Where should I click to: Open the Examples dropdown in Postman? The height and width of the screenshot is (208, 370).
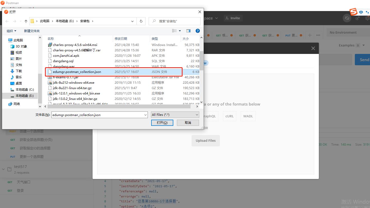(352, 45)
